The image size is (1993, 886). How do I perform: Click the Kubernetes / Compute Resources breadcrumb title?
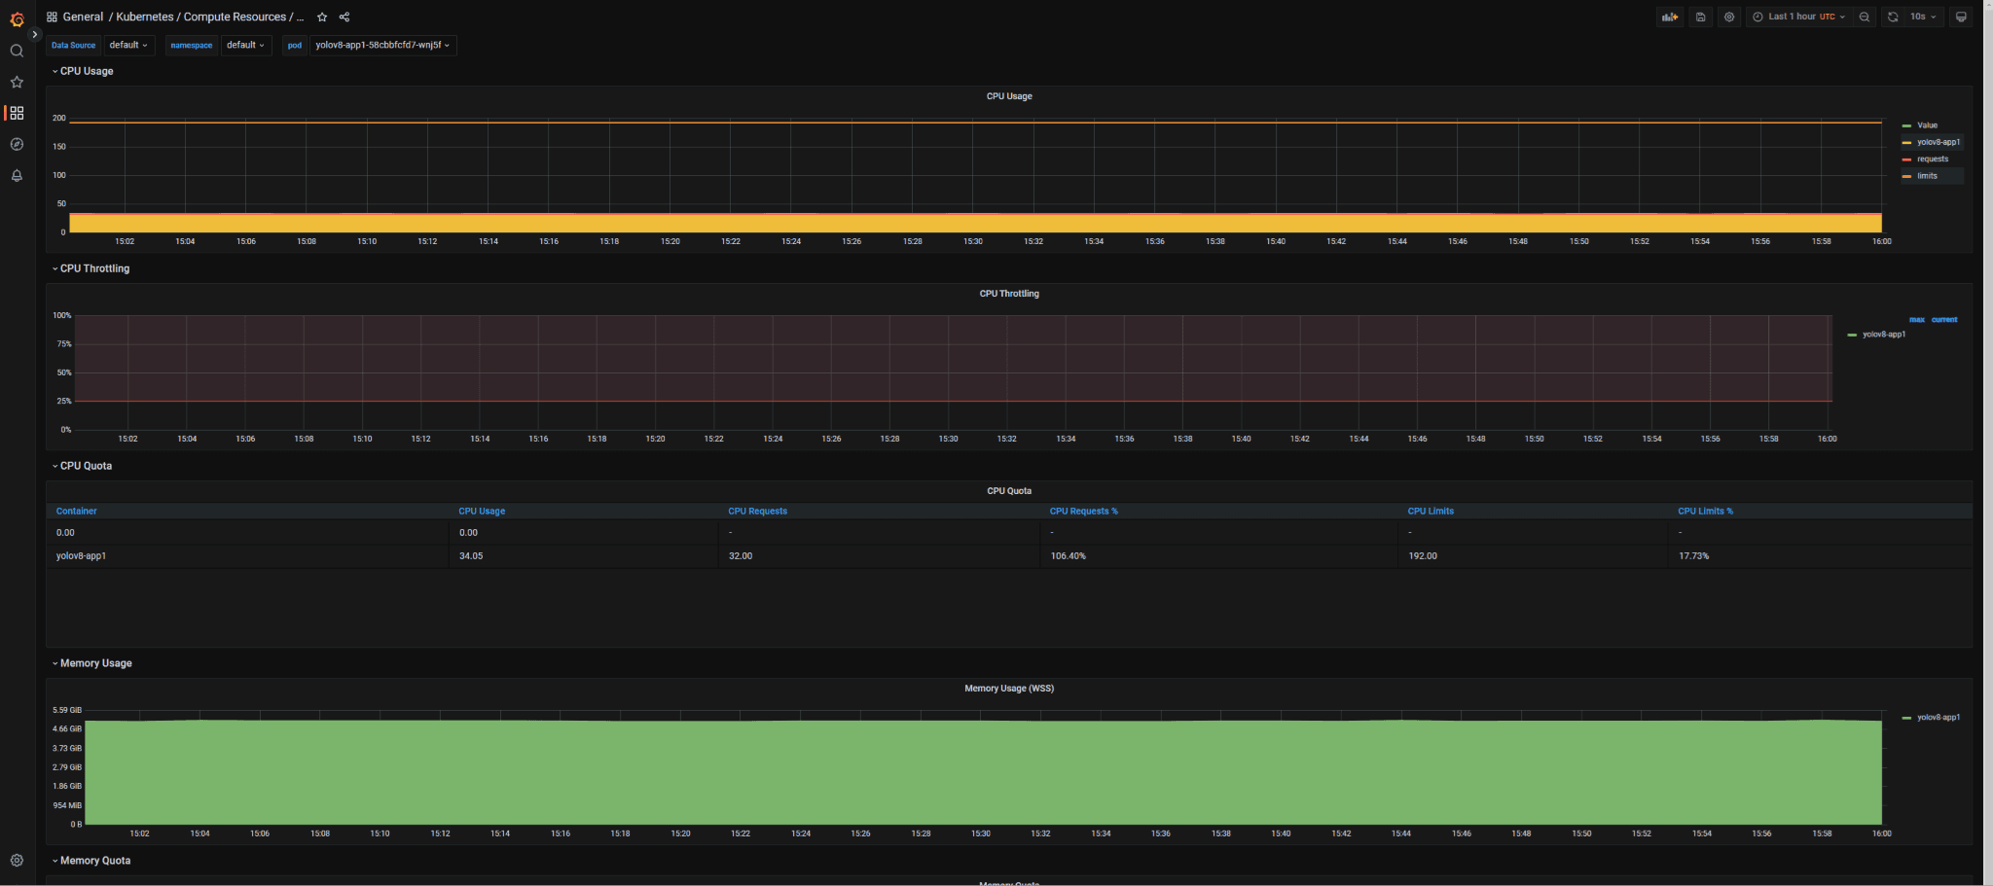coord(210,17)
